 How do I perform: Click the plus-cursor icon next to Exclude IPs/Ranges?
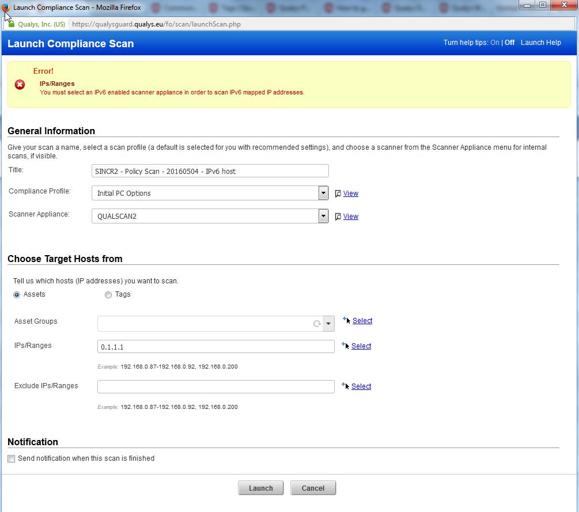tap(345, 386)
